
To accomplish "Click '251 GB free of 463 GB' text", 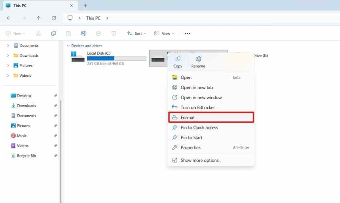I will (105, 64).
